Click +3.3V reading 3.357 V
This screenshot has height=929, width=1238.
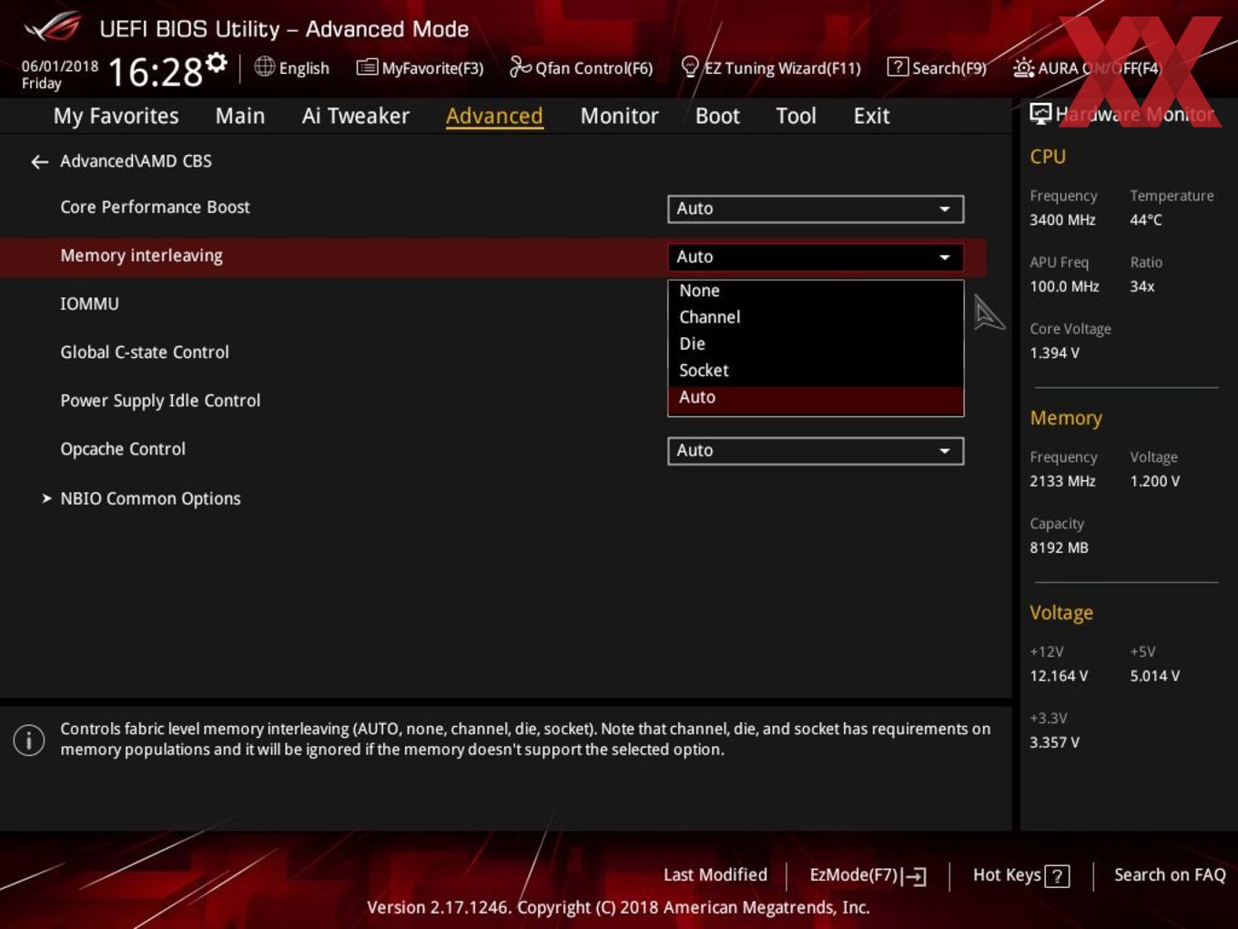pyautogui.click(x=1054, y=742)
